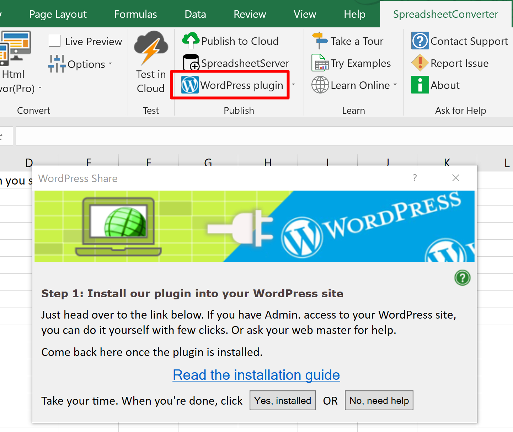Click the green help icon in the dialog
513x432 pixels.
pos(462,278)
